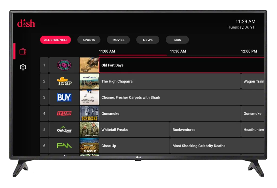Select the Old Fort Days program
This screenshot has height=188, width=277.
coord(182,65)
